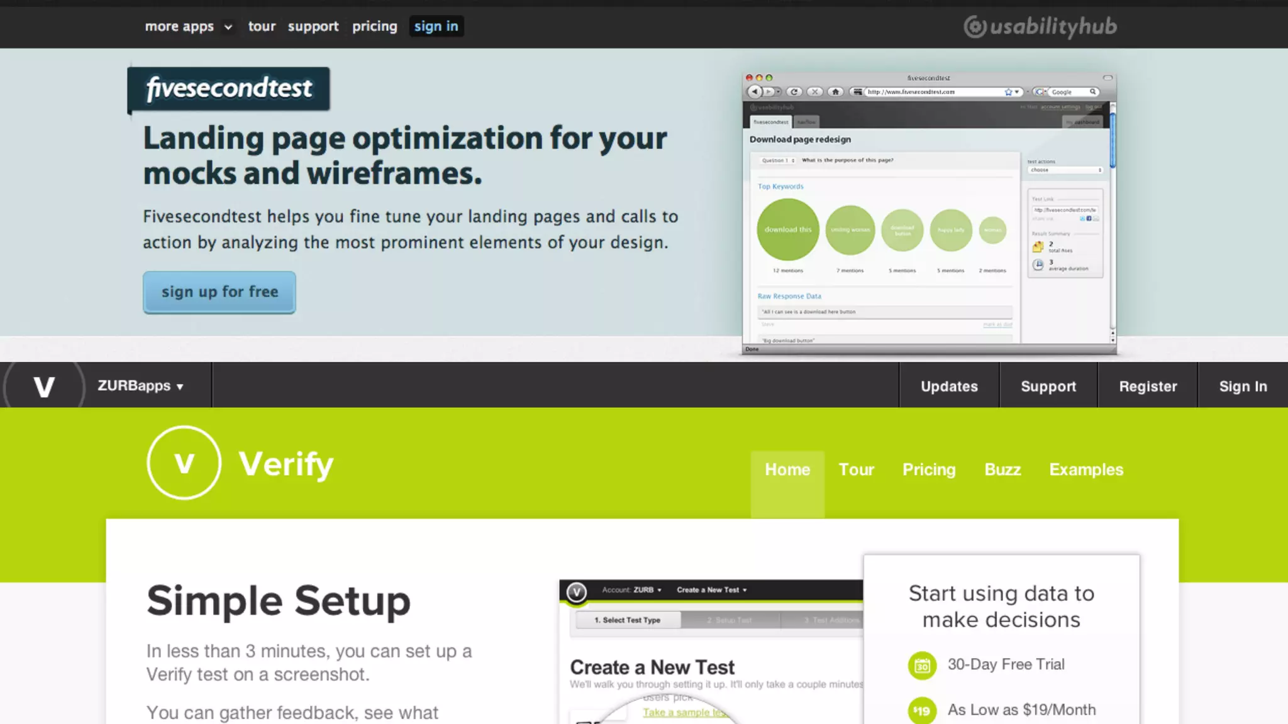Open the Pricing tab in Verify nav
The height and width of the screenshot is (724, 1288).
coord(929,469)
